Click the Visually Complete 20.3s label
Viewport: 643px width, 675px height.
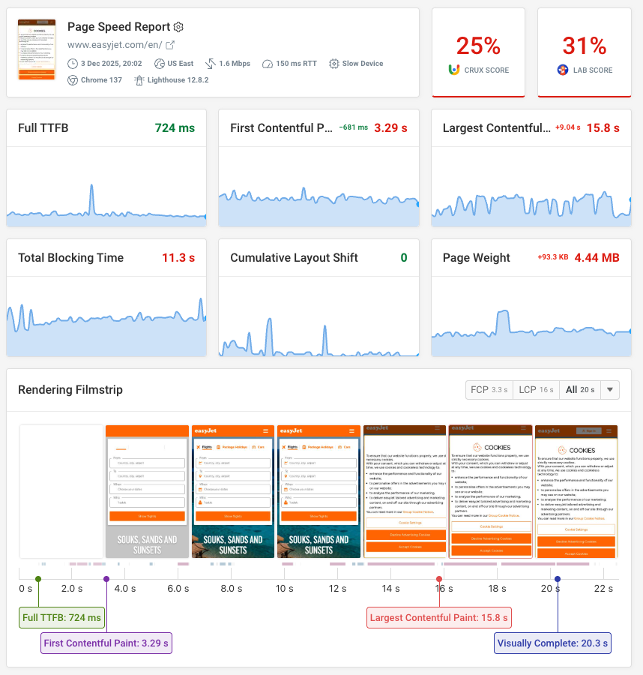pyautogui.click(x=552, y=643)
